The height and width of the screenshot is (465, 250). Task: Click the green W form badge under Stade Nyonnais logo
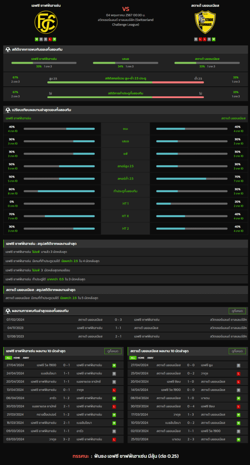(214, 39)
